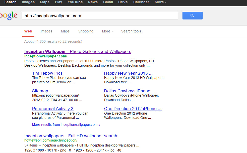This screenshot has width=247, height=153.
Task: Open the Dallas Cowboys iPhone sitelink
Action: pos(129,91)
